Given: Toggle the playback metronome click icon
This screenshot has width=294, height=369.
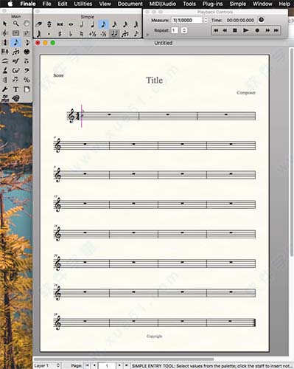Looking at the screenshot, I should click(262, 20).
